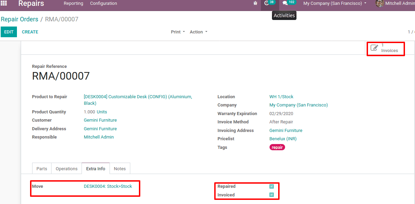The height and width of the screenshot is (204, 415).
Task: Toggle the Repaired checkbox
Action: 272,186
